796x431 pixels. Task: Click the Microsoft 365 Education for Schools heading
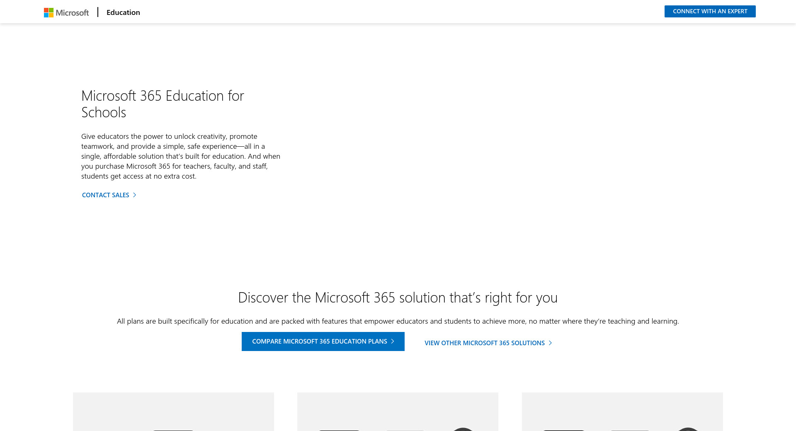tap(163, 104)
